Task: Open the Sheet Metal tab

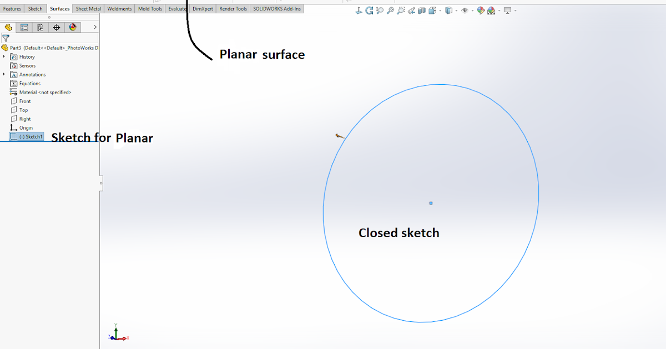Action: [x=88, y=8]
